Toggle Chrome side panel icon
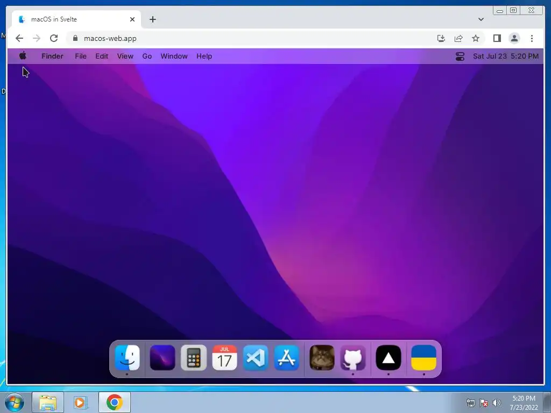The image size is (551, 413). (497, 38)
